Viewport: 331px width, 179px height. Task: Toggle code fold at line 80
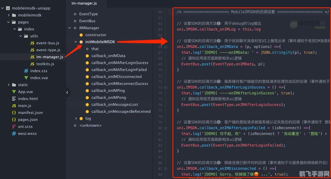click(166, 128)
